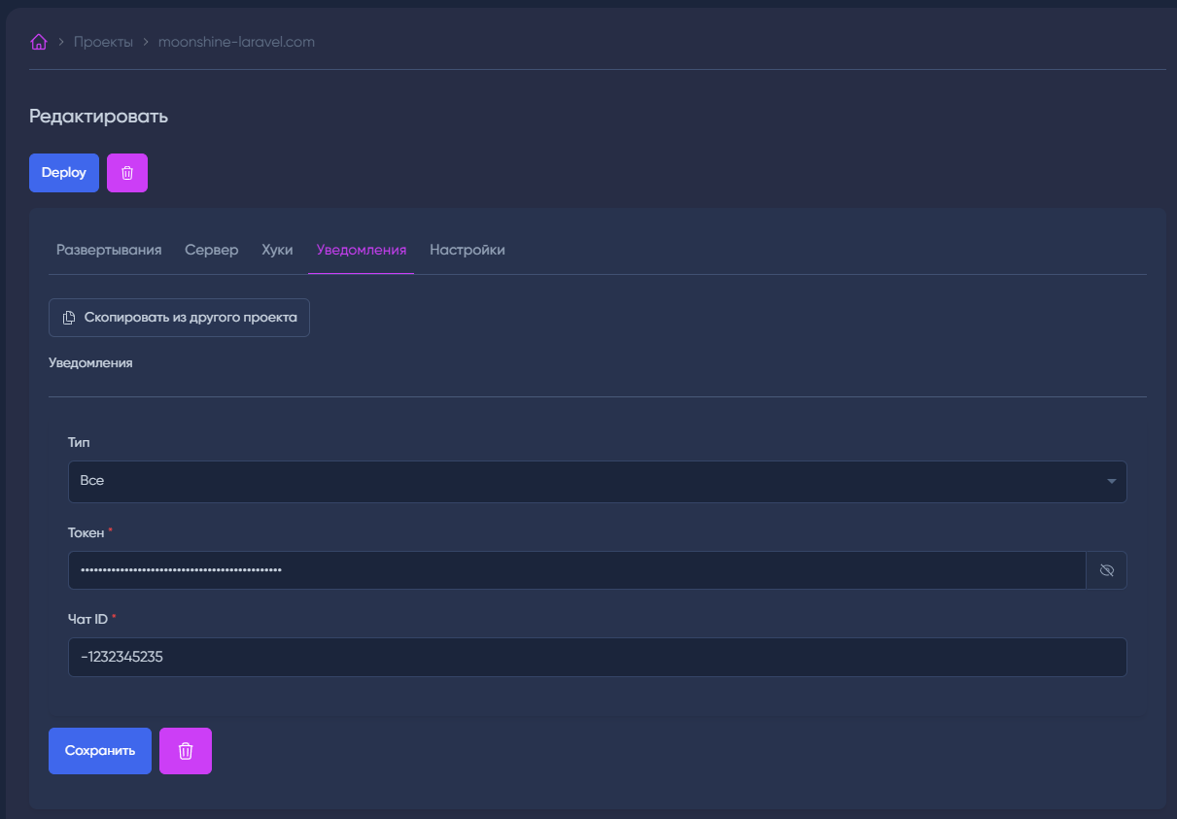Image resolution: width=1177 pixels, height=819 pixels.
Task: Click the Уведомления section heading
Action: [90, 362]
